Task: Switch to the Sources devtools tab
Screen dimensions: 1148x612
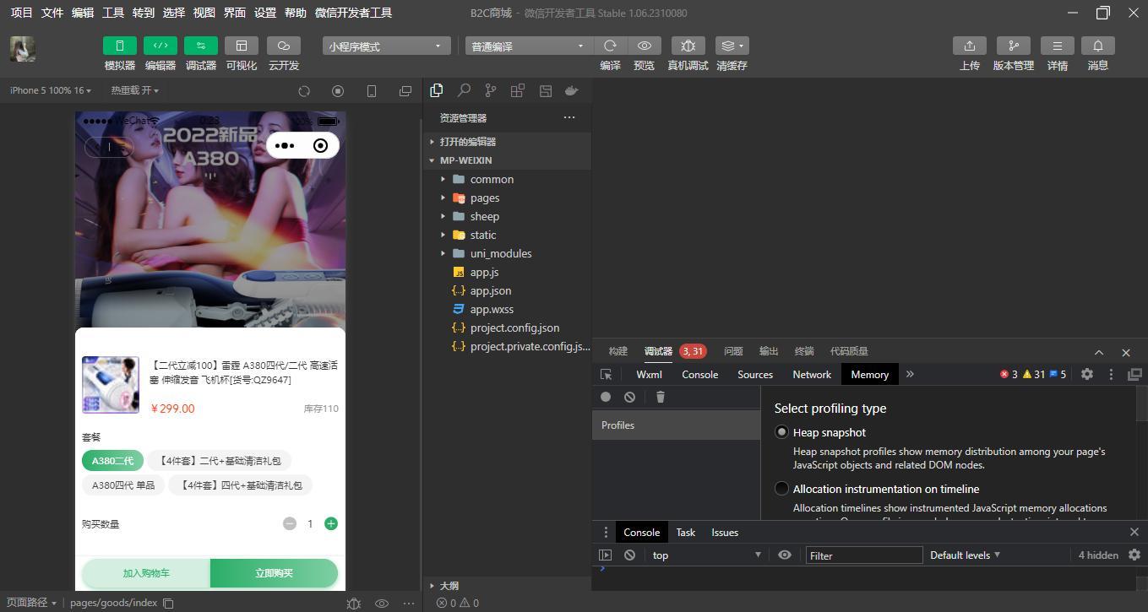Action: point(755,374)
